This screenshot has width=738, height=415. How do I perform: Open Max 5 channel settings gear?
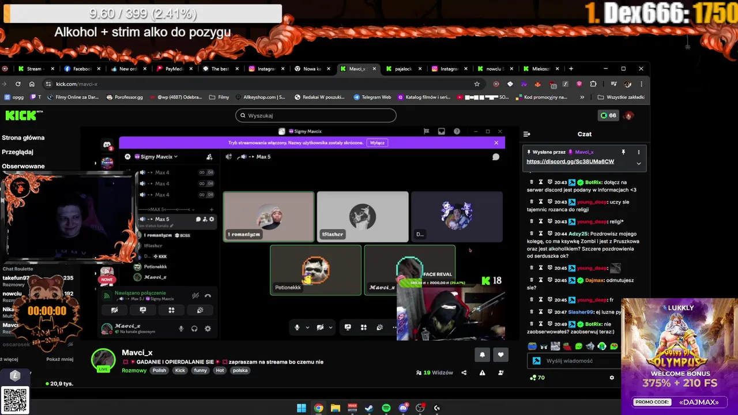pos(212,219)
